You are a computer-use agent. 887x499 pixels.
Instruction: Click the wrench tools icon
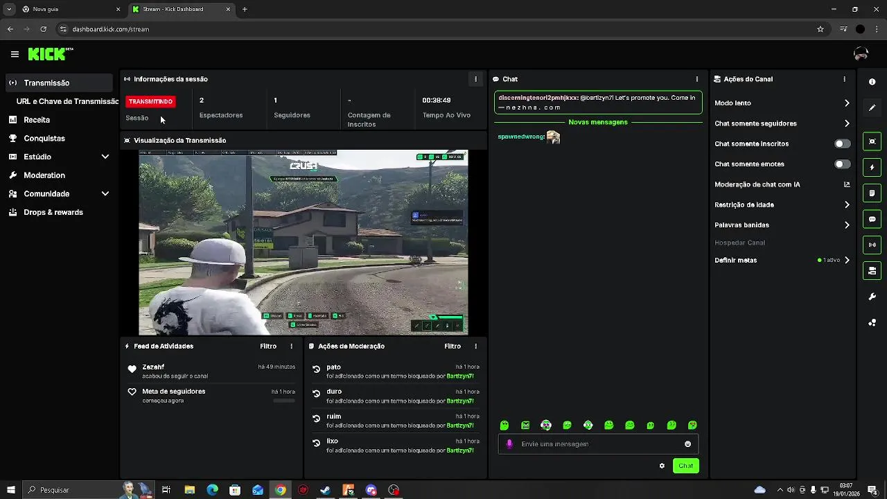tap(872, 297)
